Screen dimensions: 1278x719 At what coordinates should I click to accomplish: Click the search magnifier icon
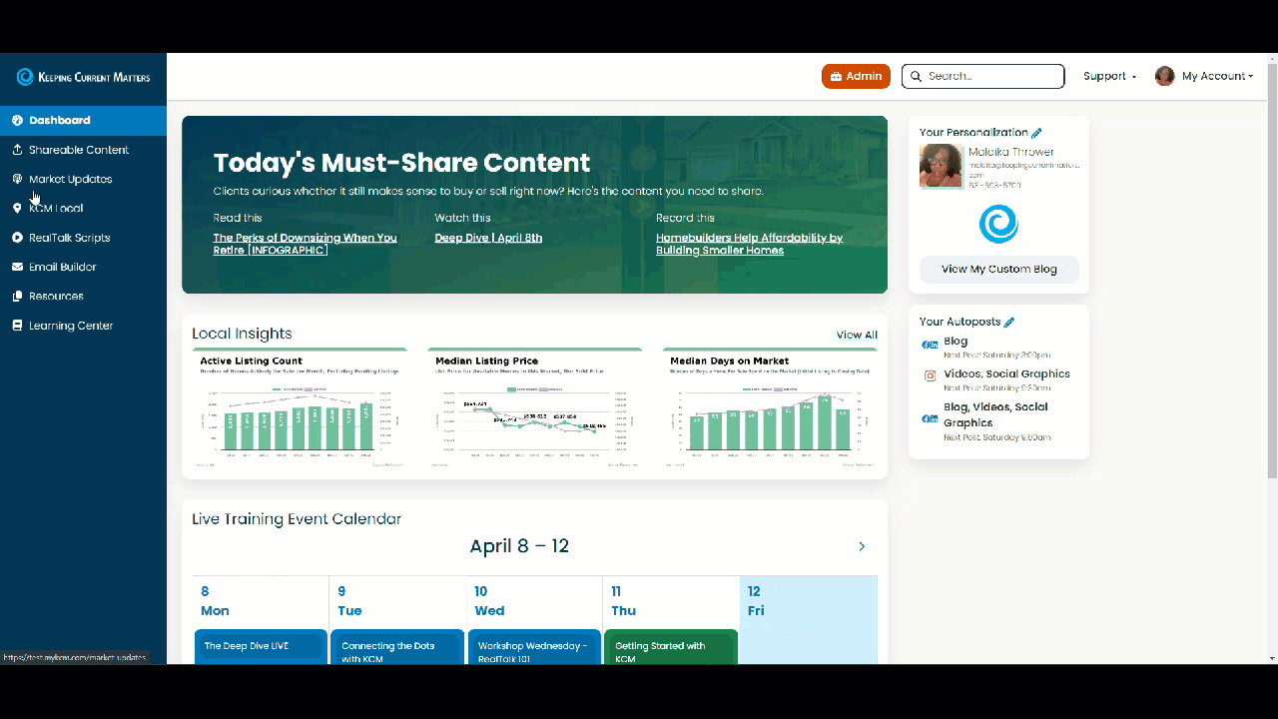click(x=916, y=76)
